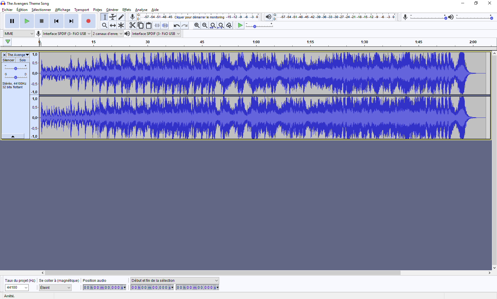This screenshot has width=497, height=299.
Task: Toggle the timeline pin playhead button
Action: pyautogui.click(x=8, y=42)
